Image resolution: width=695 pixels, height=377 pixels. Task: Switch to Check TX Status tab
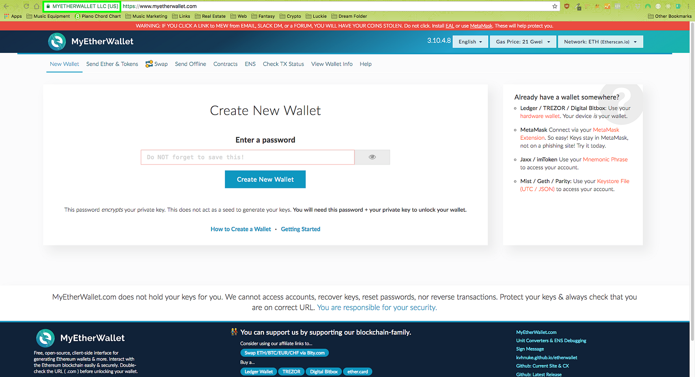283,64
